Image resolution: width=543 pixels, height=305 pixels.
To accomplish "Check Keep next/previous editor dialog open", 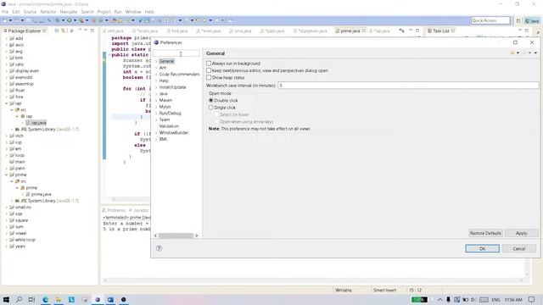I will click(x=209, y=70).
